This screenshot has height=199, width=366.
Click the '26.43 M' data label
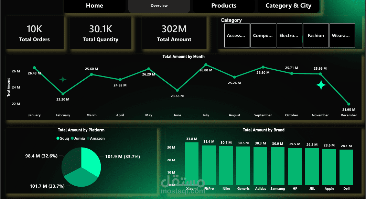(34, 73)
